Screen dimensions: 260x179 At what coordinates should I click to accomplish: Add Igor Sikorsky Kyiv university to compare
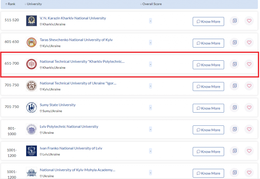tap(235, 86)
